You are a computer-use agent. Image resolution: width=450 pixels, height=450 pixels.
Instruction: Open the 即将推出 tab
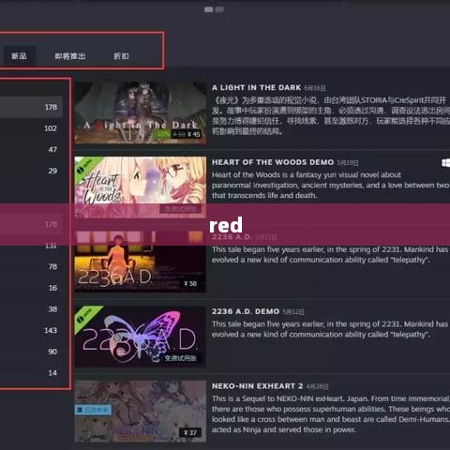coord(70,56)
